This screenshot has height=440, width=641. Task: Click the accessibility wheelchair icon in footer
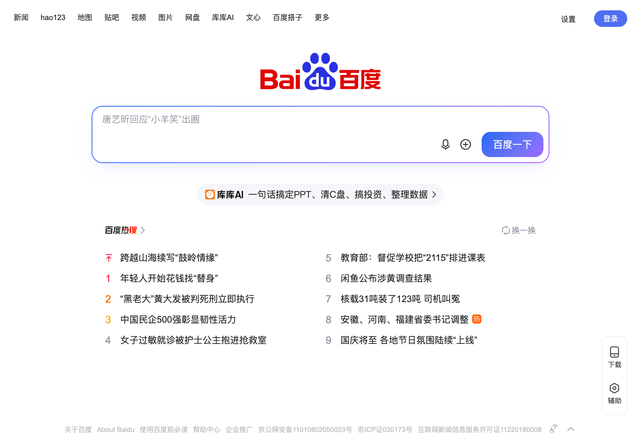(x=554, y=429)
